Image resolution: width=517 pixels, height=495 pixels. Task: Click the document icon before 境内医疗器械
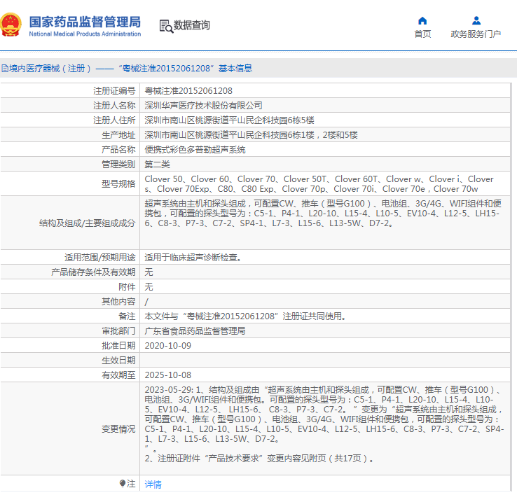tap(5, 68)
